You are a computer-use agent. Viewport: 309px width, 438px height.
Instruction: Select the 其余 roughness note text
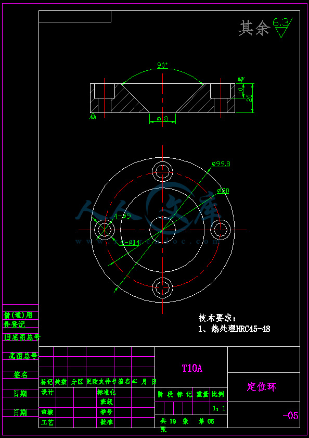coord(254,28)
